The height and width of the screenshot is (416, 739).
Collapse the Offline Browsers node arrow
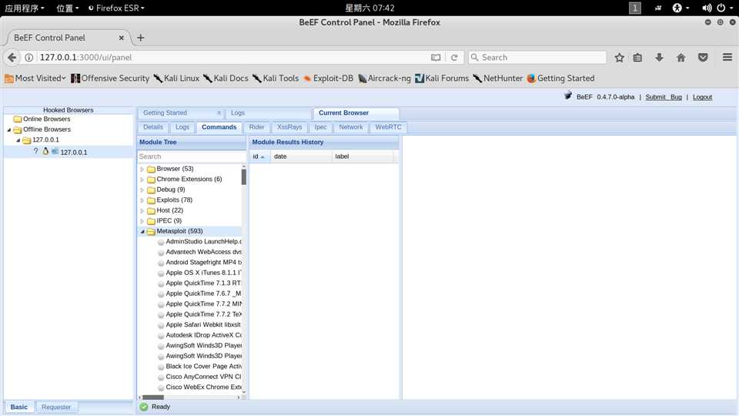(9, 129)
